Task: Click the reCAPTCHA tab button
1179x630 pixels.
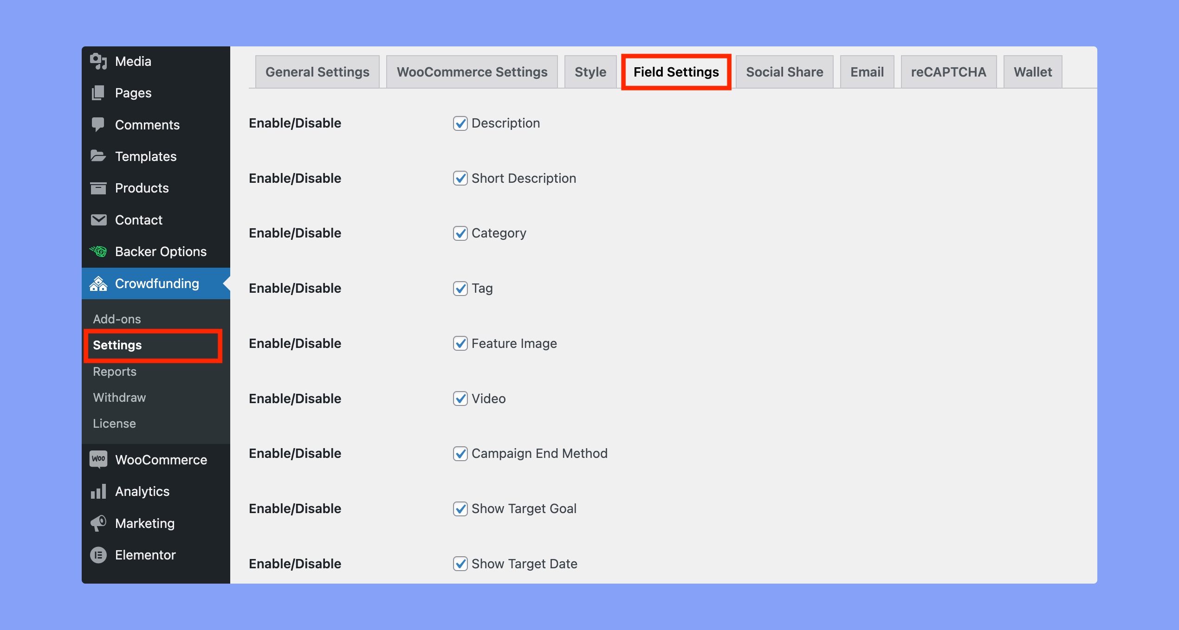Action: coord(947,72)
